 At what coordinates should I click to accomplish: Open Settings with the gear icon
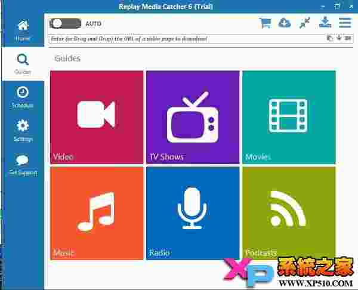point(23,131)
